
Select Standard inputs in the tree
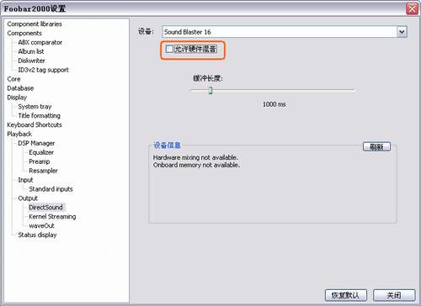tap(51, 189)
